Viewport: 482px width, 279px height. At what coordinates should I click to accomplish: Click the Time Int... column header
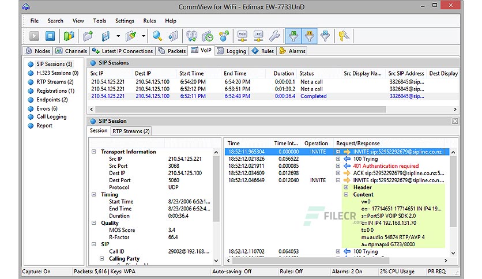[286, 144]
